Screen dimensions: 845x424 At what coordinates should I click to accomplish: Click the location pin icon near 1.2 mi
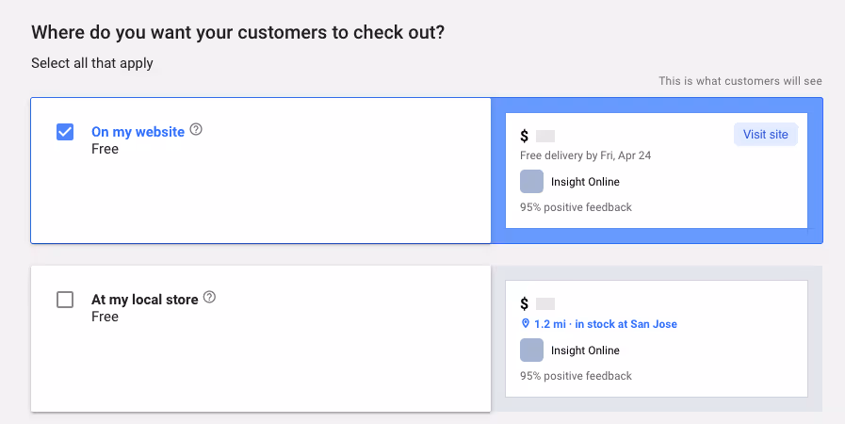[x=525, y=324]
